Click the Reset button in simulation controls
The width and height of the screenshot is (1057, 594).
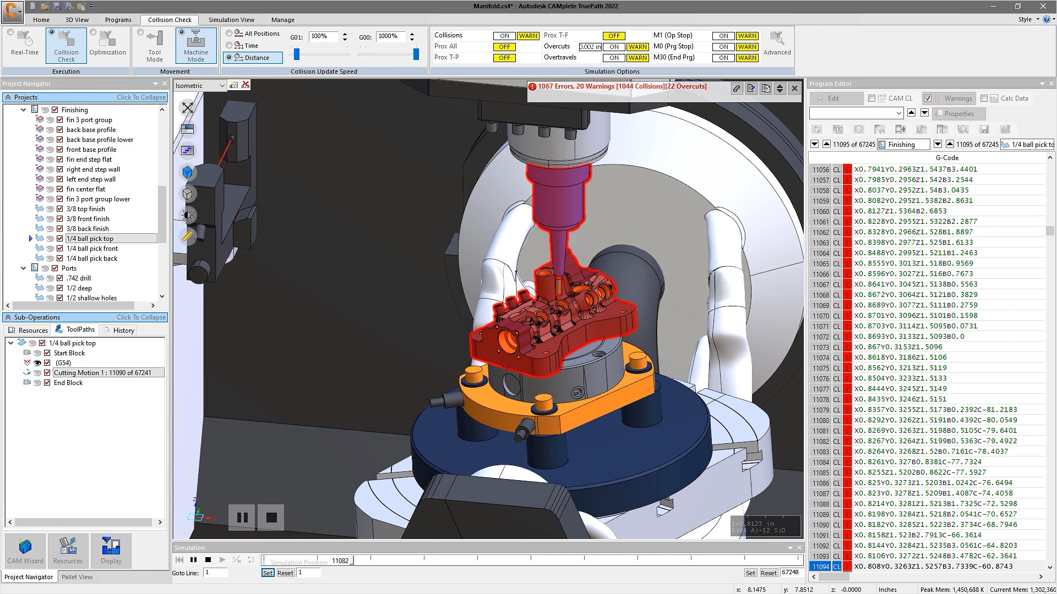(285, 573)
